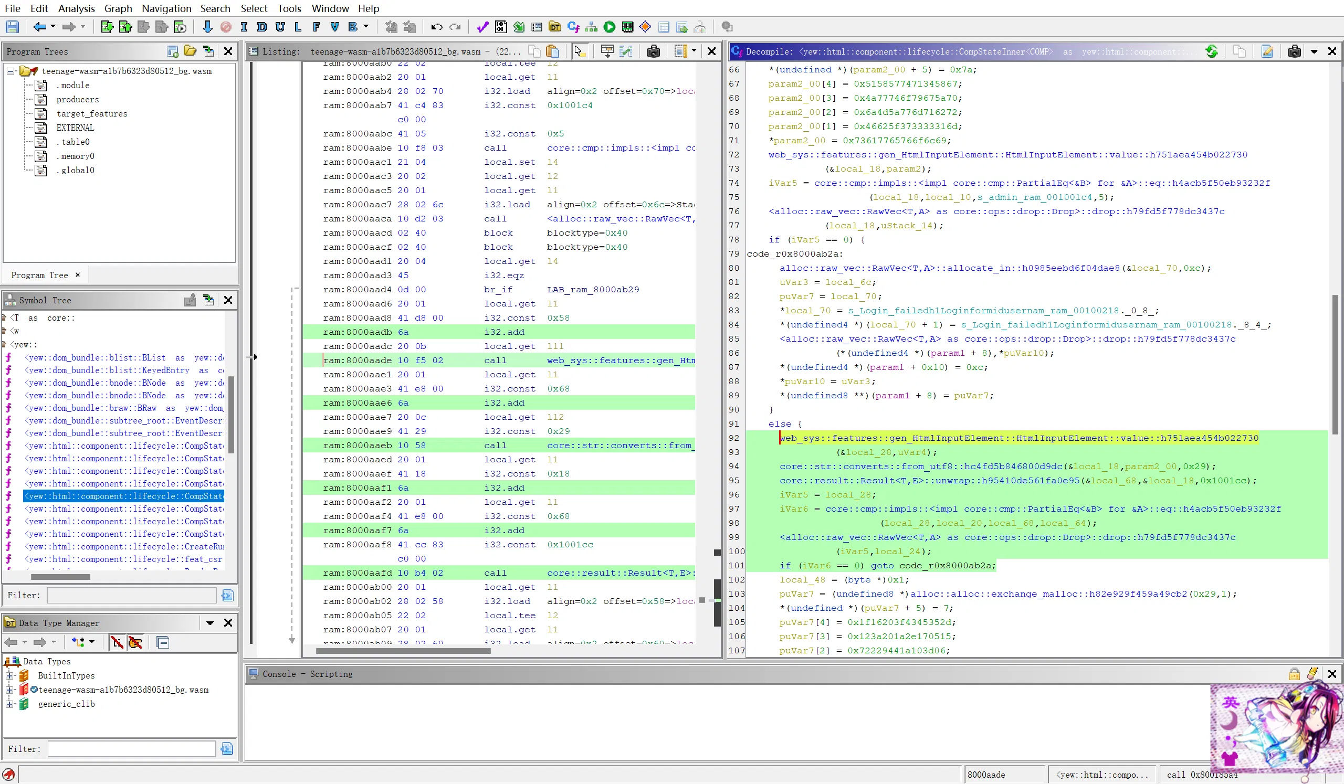Expand teenage-wasm archive in Data Types
The width and height of the screenshot is (1344, 784).
pyautogui.click(x=9, y=689)
